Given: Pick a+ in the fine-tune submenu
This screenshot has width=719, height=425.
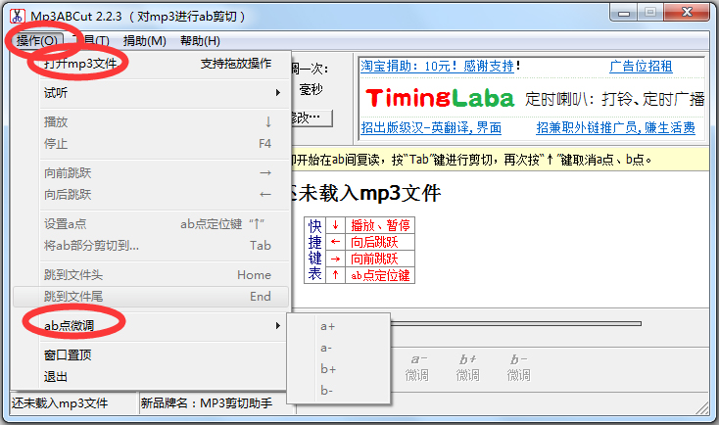Looking at the screenshot, I should pos(338,326).
